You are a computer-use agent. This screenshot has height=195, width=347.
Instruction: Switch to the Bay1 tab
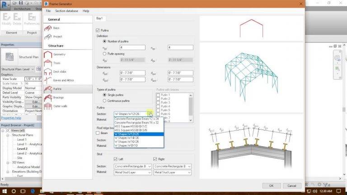pos(99,19)
